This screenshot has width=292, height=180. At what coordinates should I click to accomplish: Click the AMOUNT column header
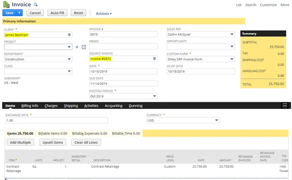click(x=225, y=160)
